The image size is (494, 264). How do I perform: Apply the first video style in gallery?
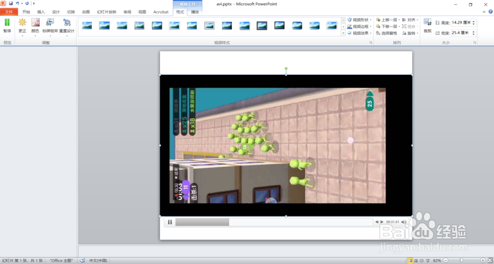click(87, 26)
